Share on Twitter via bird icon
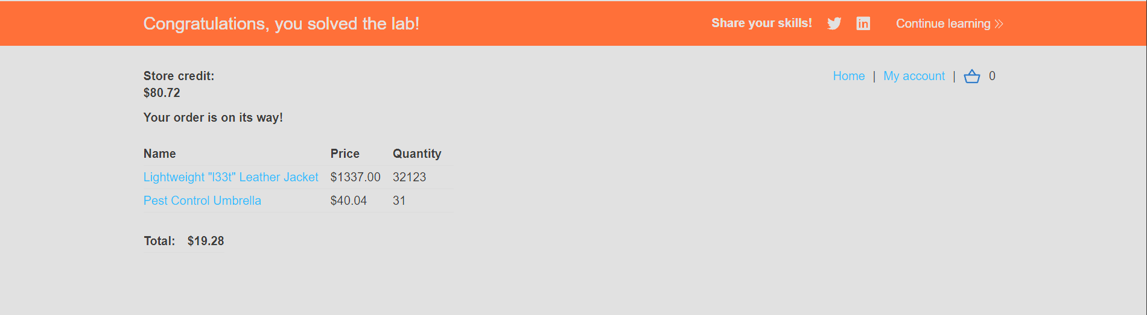This screenshot has width=1147, height=315. point(834,23)
